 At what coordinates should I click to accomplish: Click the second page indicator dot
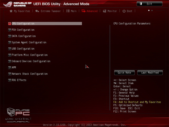[152, 11]
